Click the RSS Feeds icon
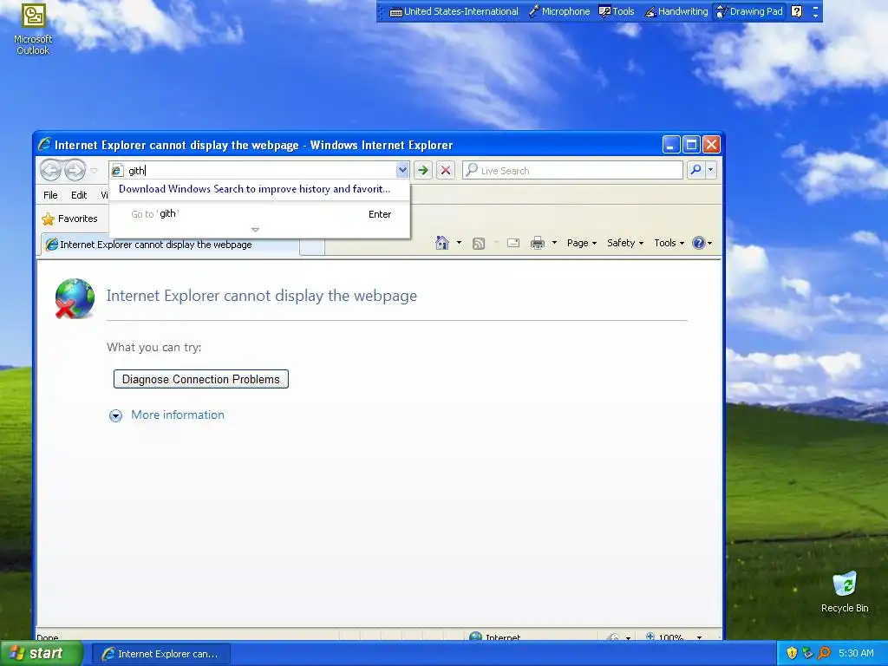 [x=479, y=244]
